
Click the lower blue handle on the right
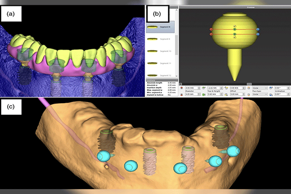(258, 35)
